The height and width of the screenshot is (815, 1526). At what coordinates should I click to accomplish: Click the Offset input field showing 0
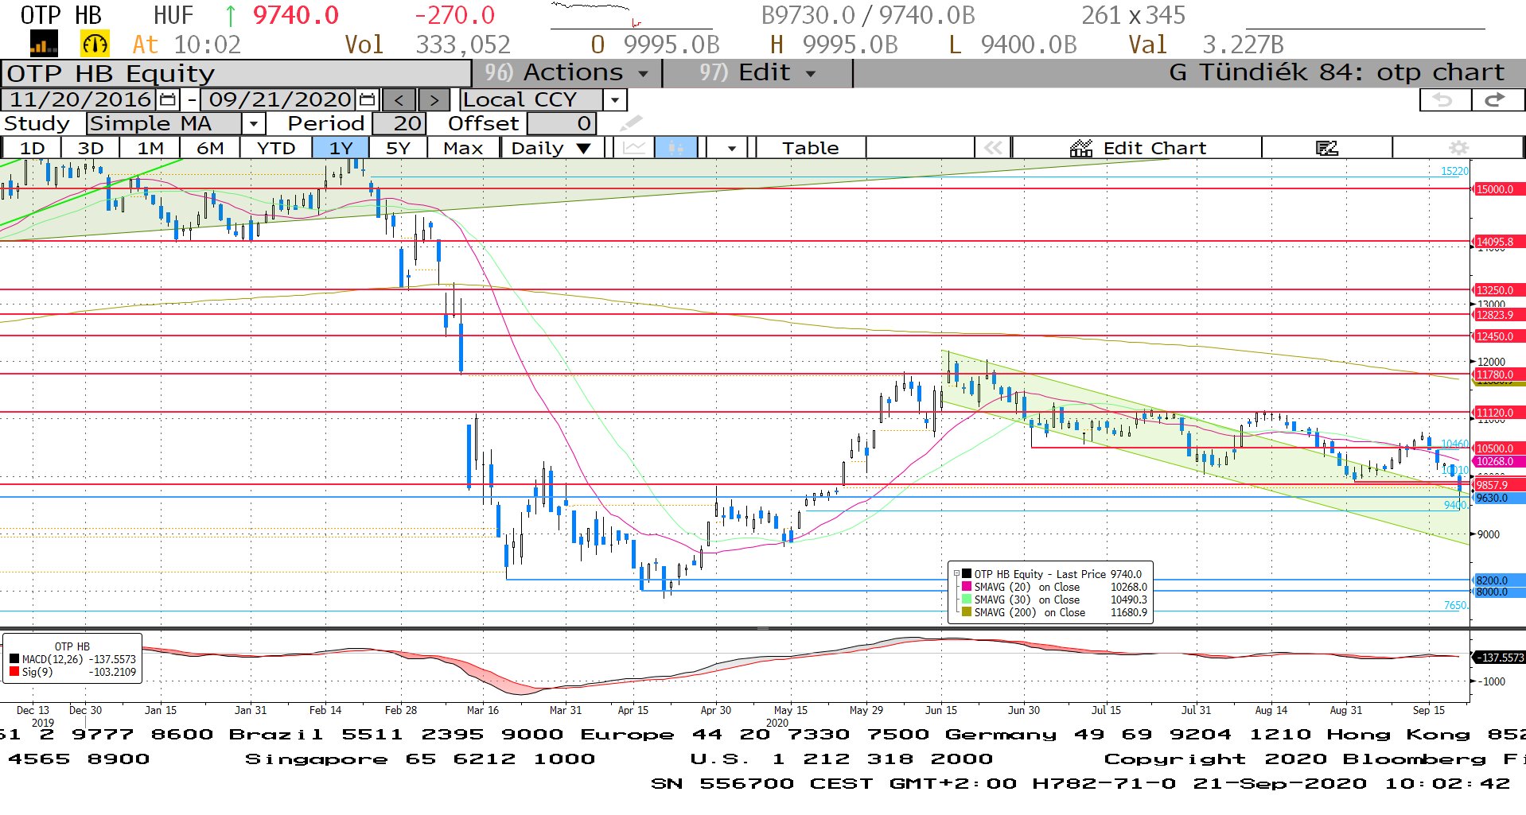tap(562, 124)
